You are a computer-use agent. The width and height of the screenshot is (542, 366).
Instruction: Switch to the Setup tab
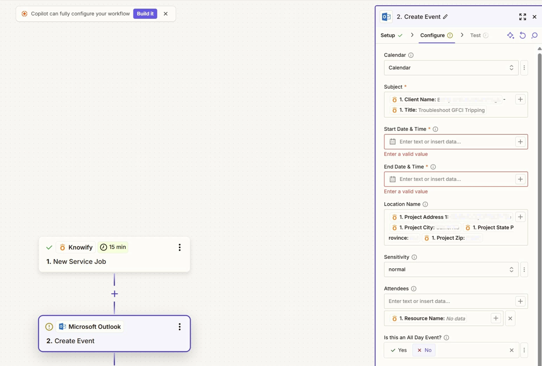pyautogui.click(x=388, y=36)
